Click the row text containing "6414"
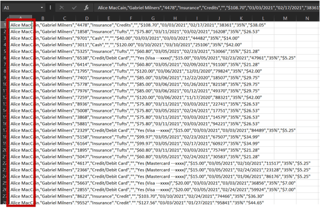321x208 pixels. point(135,64)
